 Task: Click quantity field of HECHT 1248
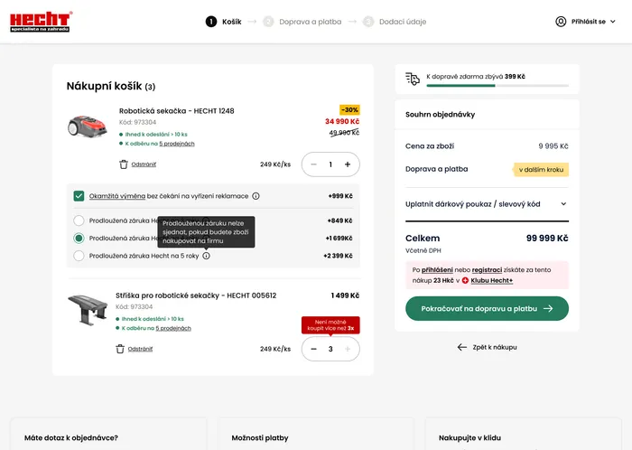pyautogui.click(x=330, y=164)
